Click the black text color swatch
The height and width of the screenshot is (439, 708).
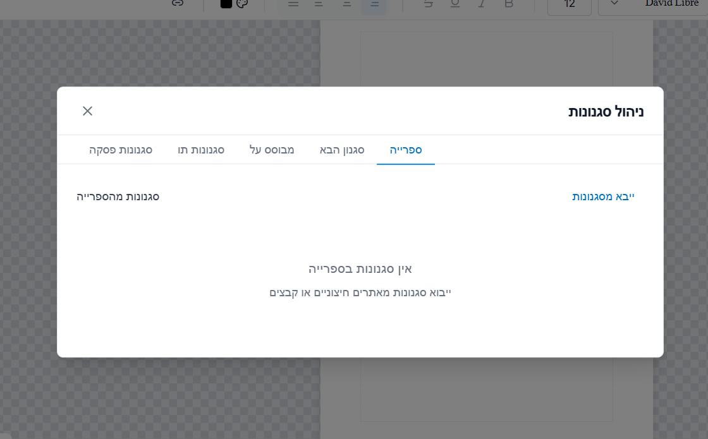coord(226,4)
